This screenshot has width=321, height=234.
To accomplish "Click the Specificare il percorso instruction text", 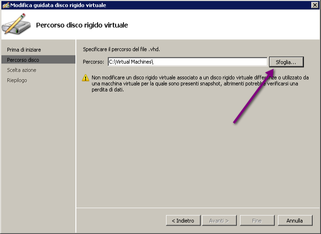I will (x=121, y=50).
